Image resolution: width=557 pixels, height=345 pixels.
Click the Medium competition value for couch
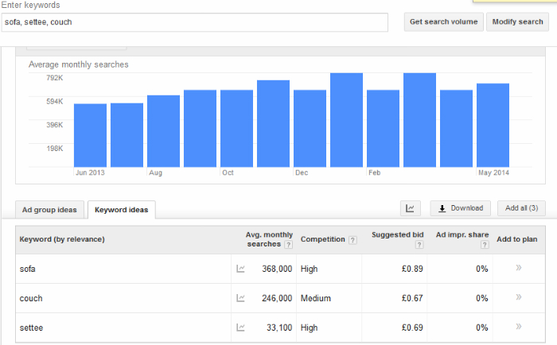point(316,298)
